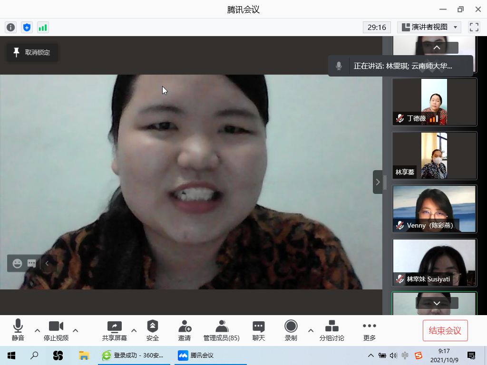
Task: Check the green network signal icon
Action: pos(43,28)
